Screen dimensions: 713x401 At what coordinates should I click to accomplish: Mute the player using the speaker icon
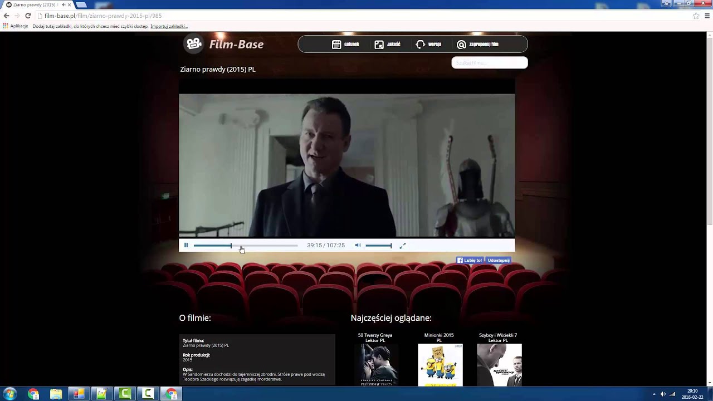[358, 245]
